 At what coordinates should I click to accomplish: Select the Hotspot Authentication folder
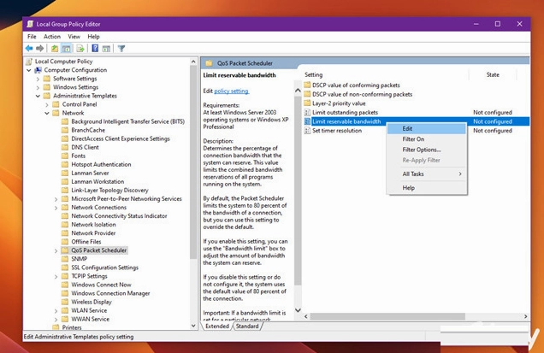(x=101, y=165)
